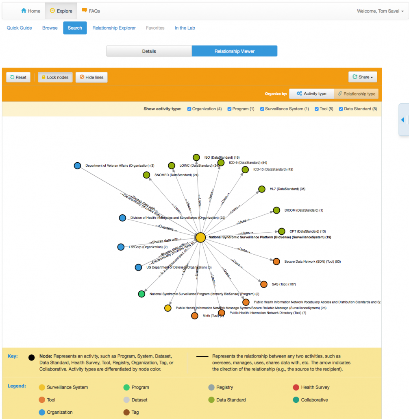Viewport: 409px width, 419px height.
Task: Click the 'LabCorp (Organization) (2)' label
Action: [x=148, y=247]
